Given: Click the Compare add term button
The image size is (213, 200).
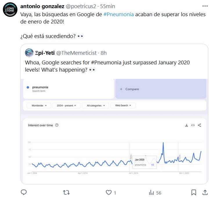Looking at the screenshot, I should tap(129, 89).
